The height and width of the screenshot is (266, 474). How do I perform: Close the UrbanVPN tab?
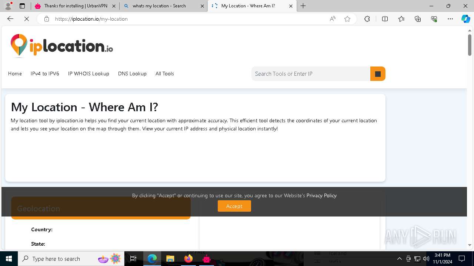[114, 6]
